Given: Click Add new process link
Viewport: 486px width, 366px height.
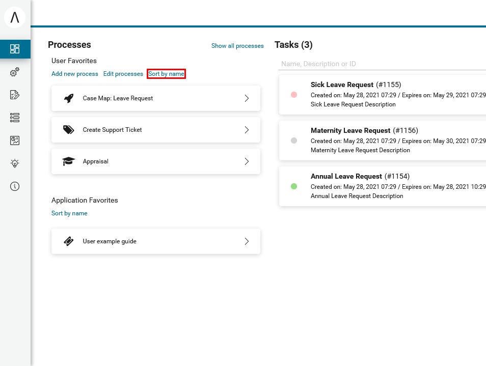Looking at the screenshot, I should click(x=75, y=74).
